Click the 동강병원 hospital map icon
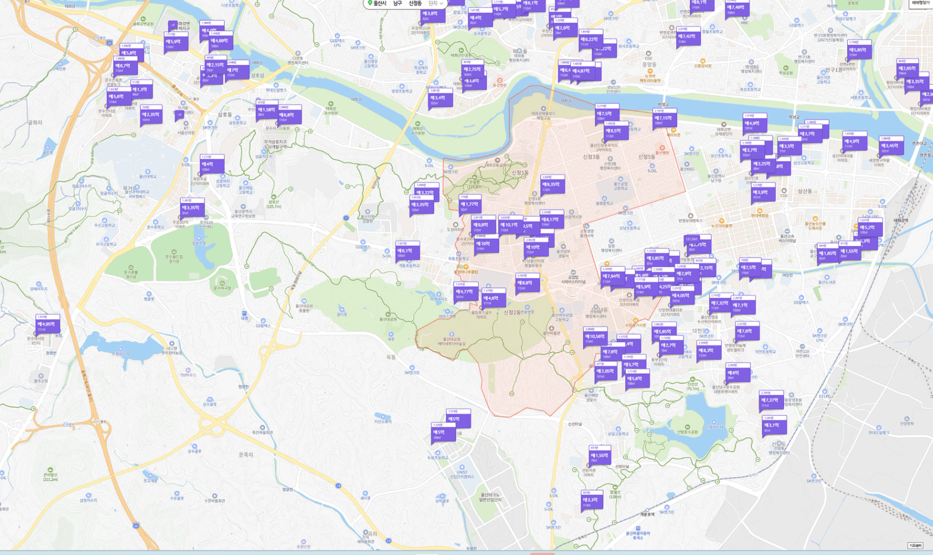The image size is (933, 555). click(500, 81)
